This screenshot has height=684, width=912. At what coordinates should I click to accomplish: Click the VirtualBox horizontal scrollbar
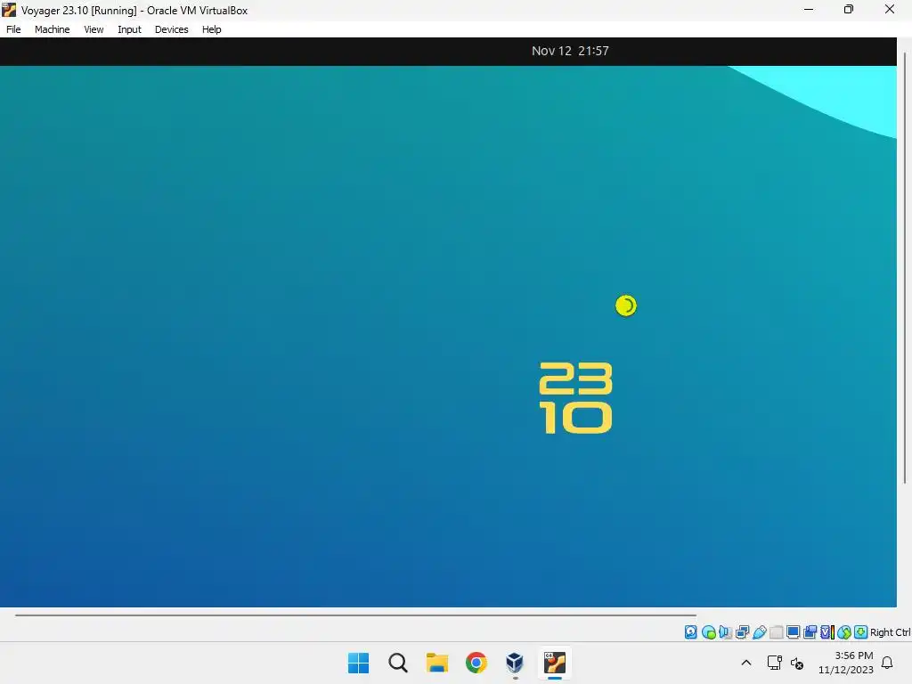tap(355, 615)
